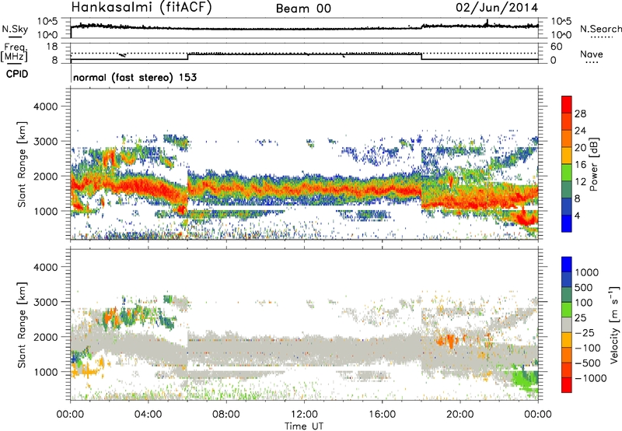Click the 18 frequency axis tick
Image resolution: width=622 pixels, height=431 pixels.
(x=53, y=47)
